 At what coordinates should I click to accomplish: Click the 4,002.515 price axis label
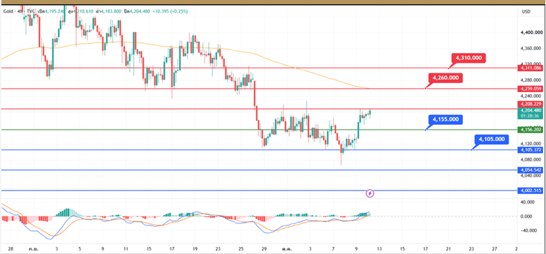pyautogui.click(x=531, y=190)
